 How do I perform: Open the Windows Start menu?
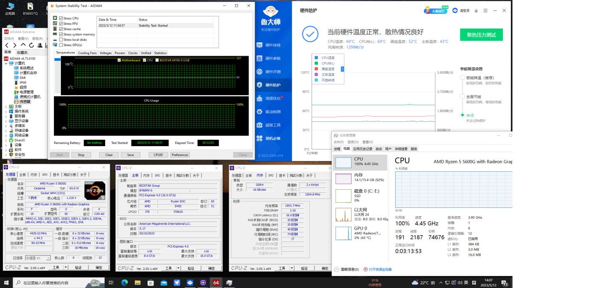pos(6,283)
